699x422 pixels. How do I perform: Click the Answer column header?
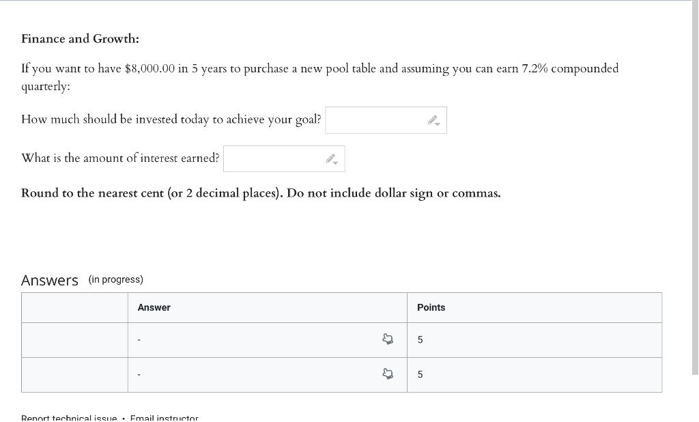tap(154, 307)
